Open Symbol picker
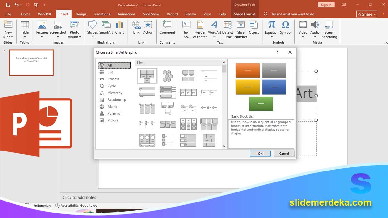 (x=286, y=28)
